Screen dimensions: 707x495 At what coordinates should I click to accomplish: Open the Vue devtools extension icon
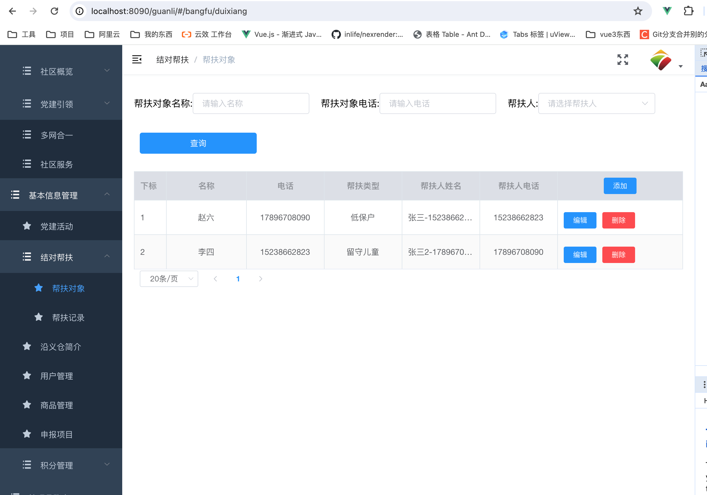pos(667,11)
